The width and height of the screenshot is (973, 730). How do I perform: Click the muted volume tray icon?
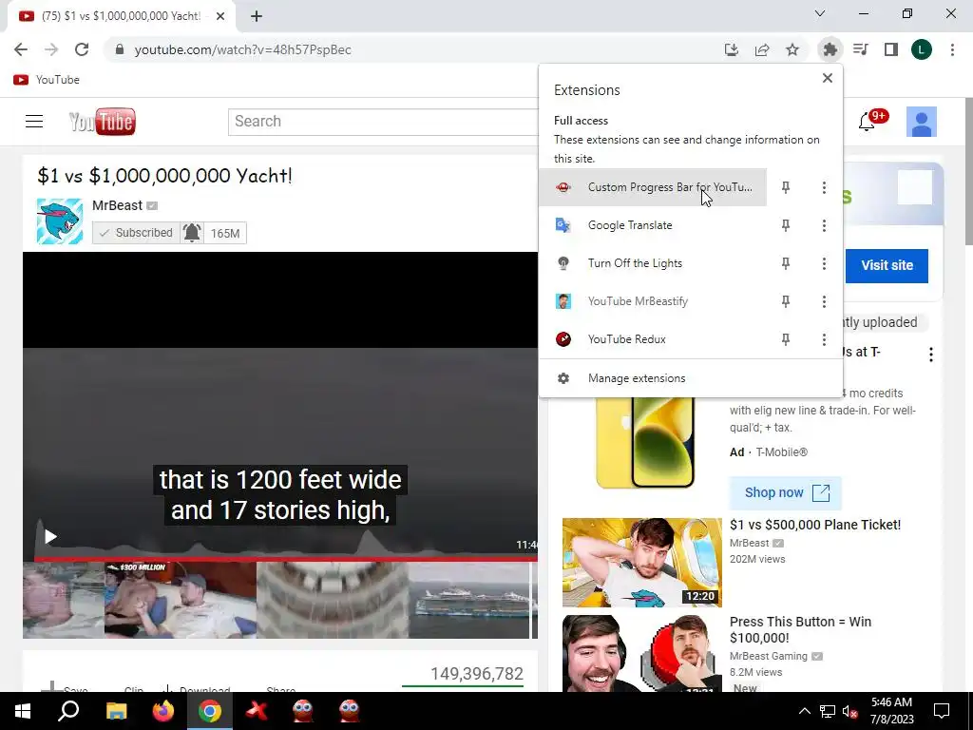[849, 711]
